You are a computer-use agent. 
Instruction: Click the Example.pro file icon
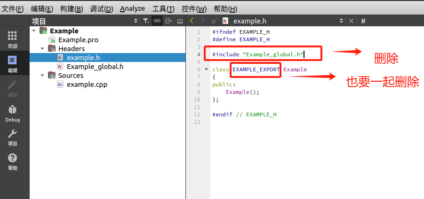tap(52, 40)
